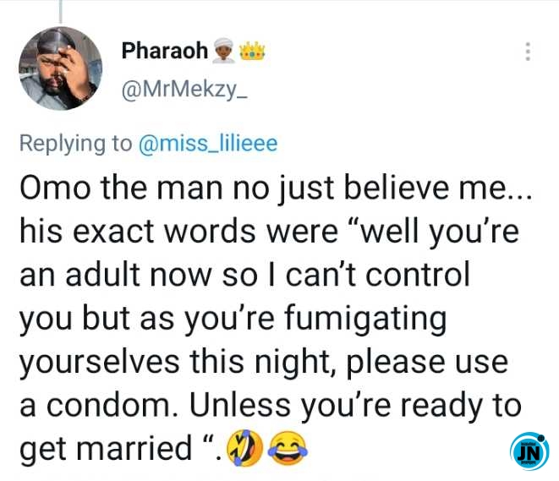
Task: Click the display name Pharaoh
Action: (165, 50)
